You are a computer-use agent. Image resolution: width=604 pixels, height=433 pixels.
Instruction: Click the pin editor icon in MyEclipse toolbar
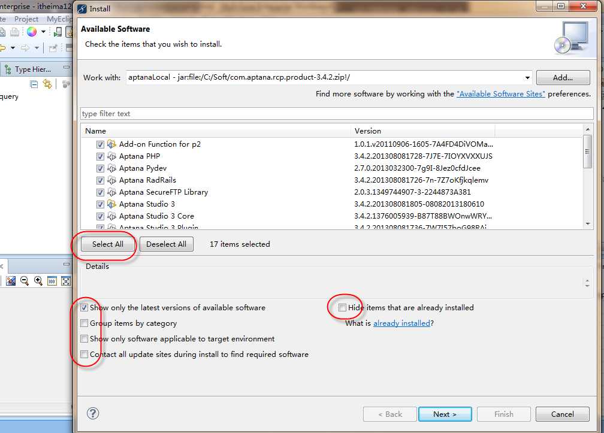(x=53, y=48)
